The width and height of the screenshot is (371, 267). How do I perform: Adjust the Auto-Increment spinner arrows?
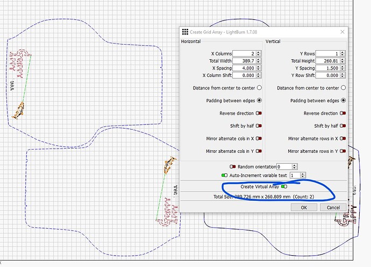pyautogui.click(x=303, y=175)
